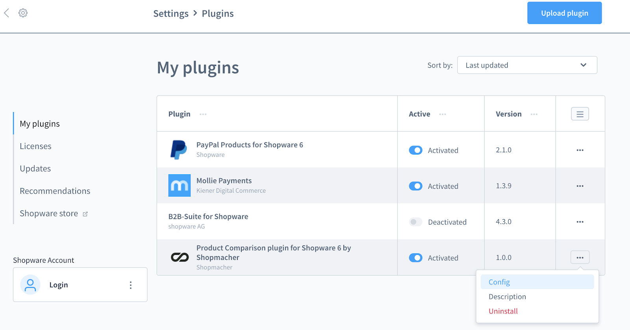Activate B2B-Suite for Shopware toggle
This screenshot has height=330, width=630.
(x=415, y=222)
